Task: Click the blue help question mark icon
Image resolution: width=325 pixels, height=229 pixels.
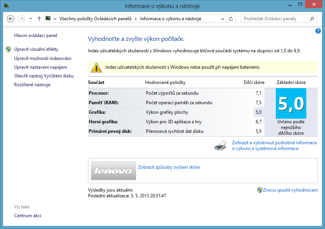Action: (318, 31)
